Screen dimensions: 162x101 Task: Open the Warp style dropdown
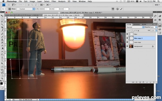coord(26,9)
